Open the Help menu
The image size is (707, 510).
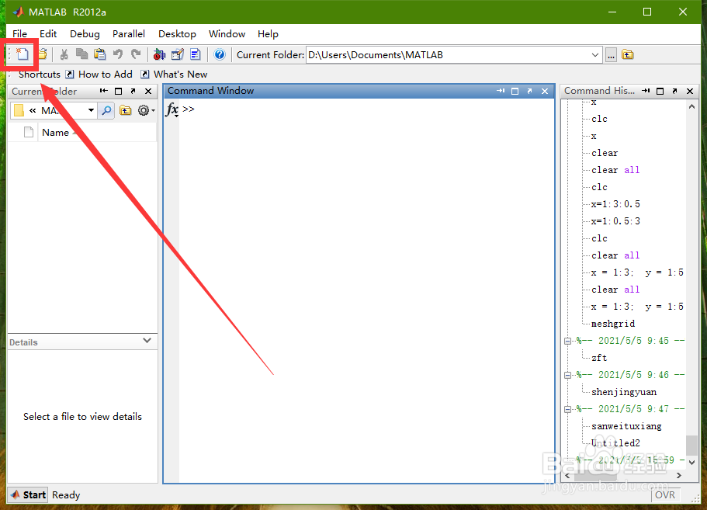[268, 34]
